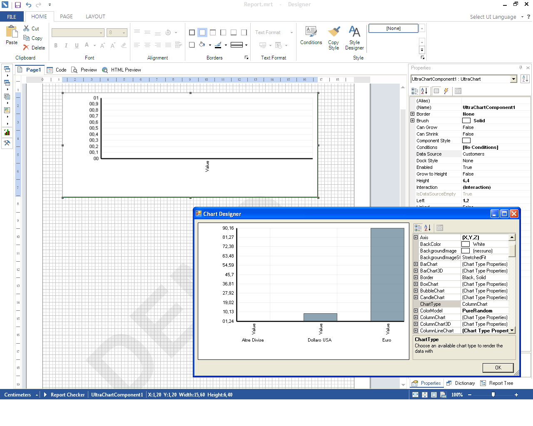Screen dimensions: 533x426
Task: Open the Conditions editor
Action: 311,35
